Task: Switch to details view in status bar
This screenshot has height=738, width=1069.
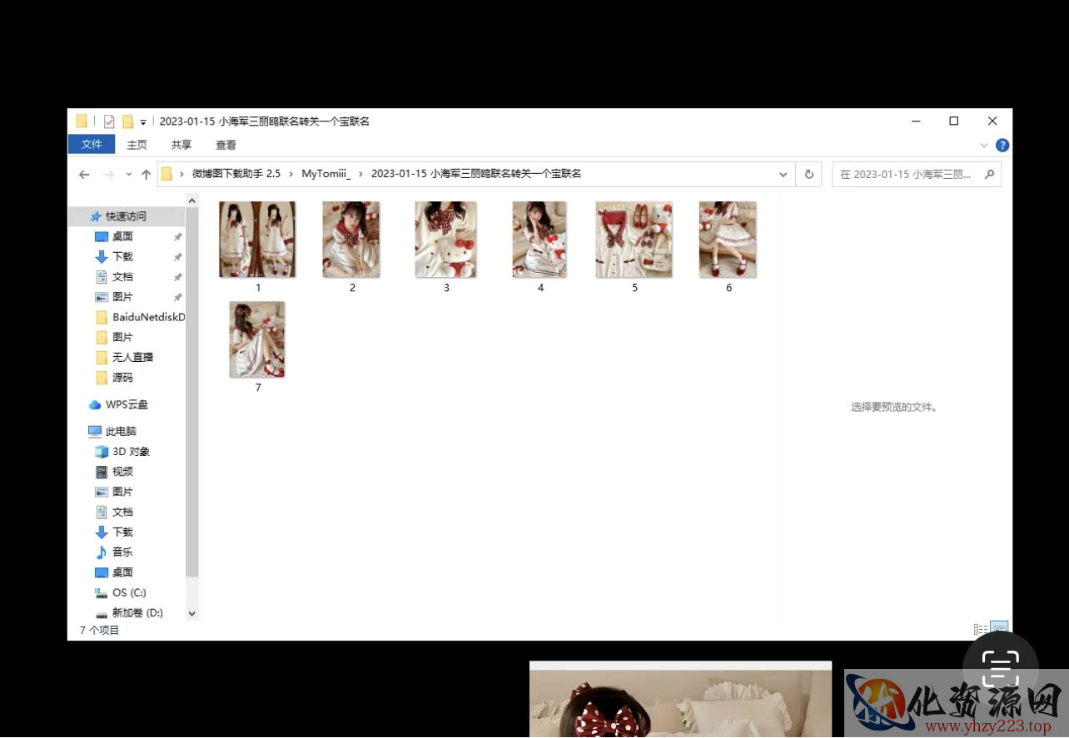Action: tap(981, 630)
